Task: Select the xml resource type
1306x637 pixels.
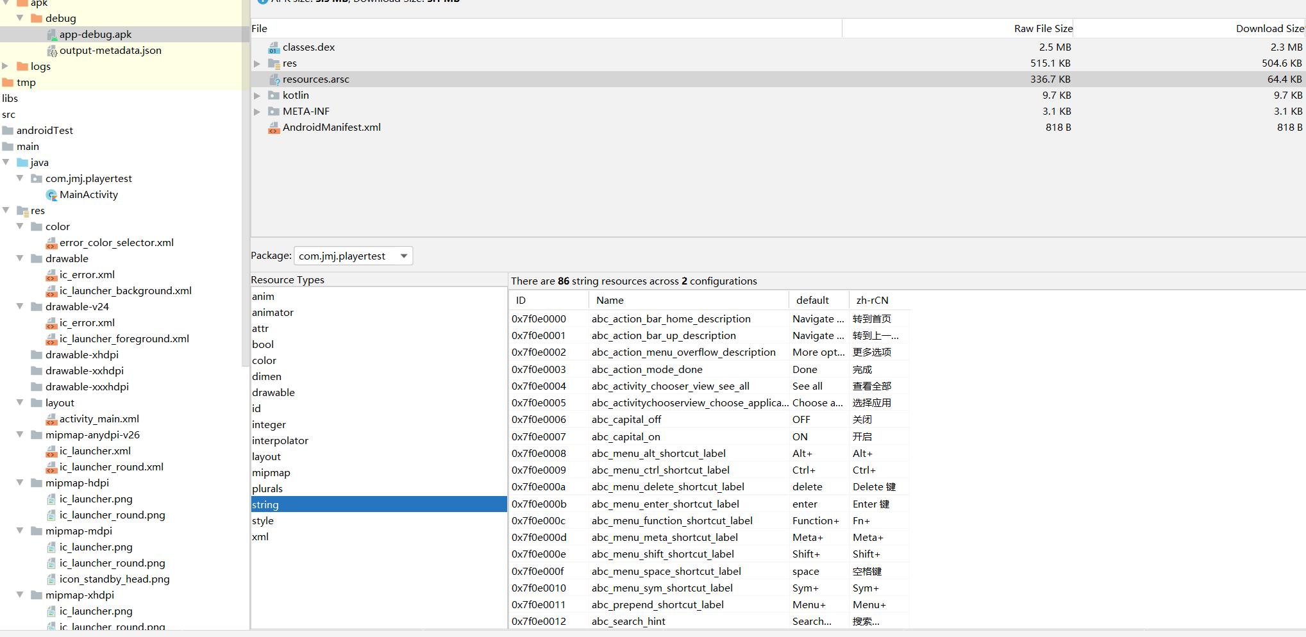Action: coord(379,537)
